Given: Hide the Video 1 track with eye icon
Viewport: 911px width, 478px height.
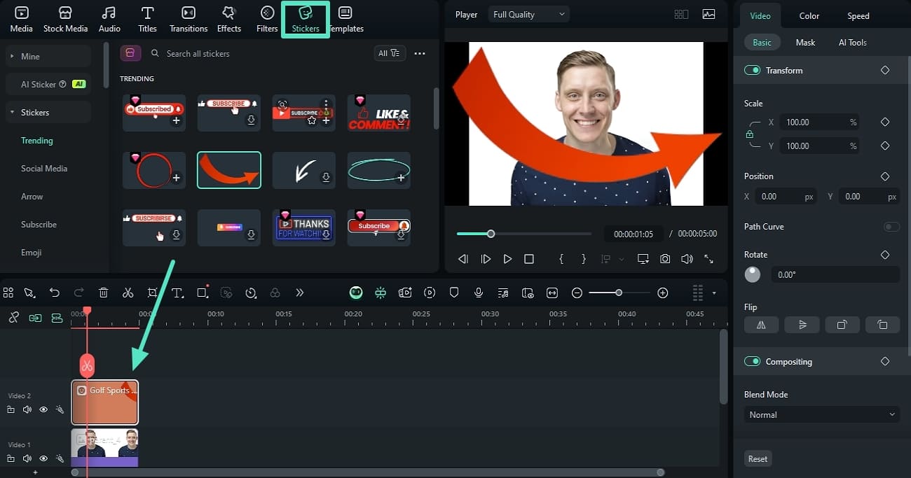Looking at the screenshot, I should point(43,458).
